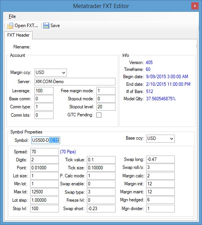Viewport: 202px width, 225px height.
Task: Click the Comm type input field
Action: tap(44, 107)
